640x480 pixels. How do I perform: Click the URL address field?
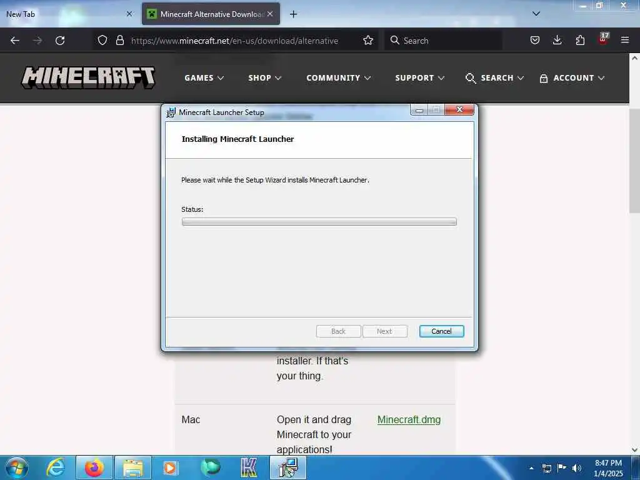point(234,41)
